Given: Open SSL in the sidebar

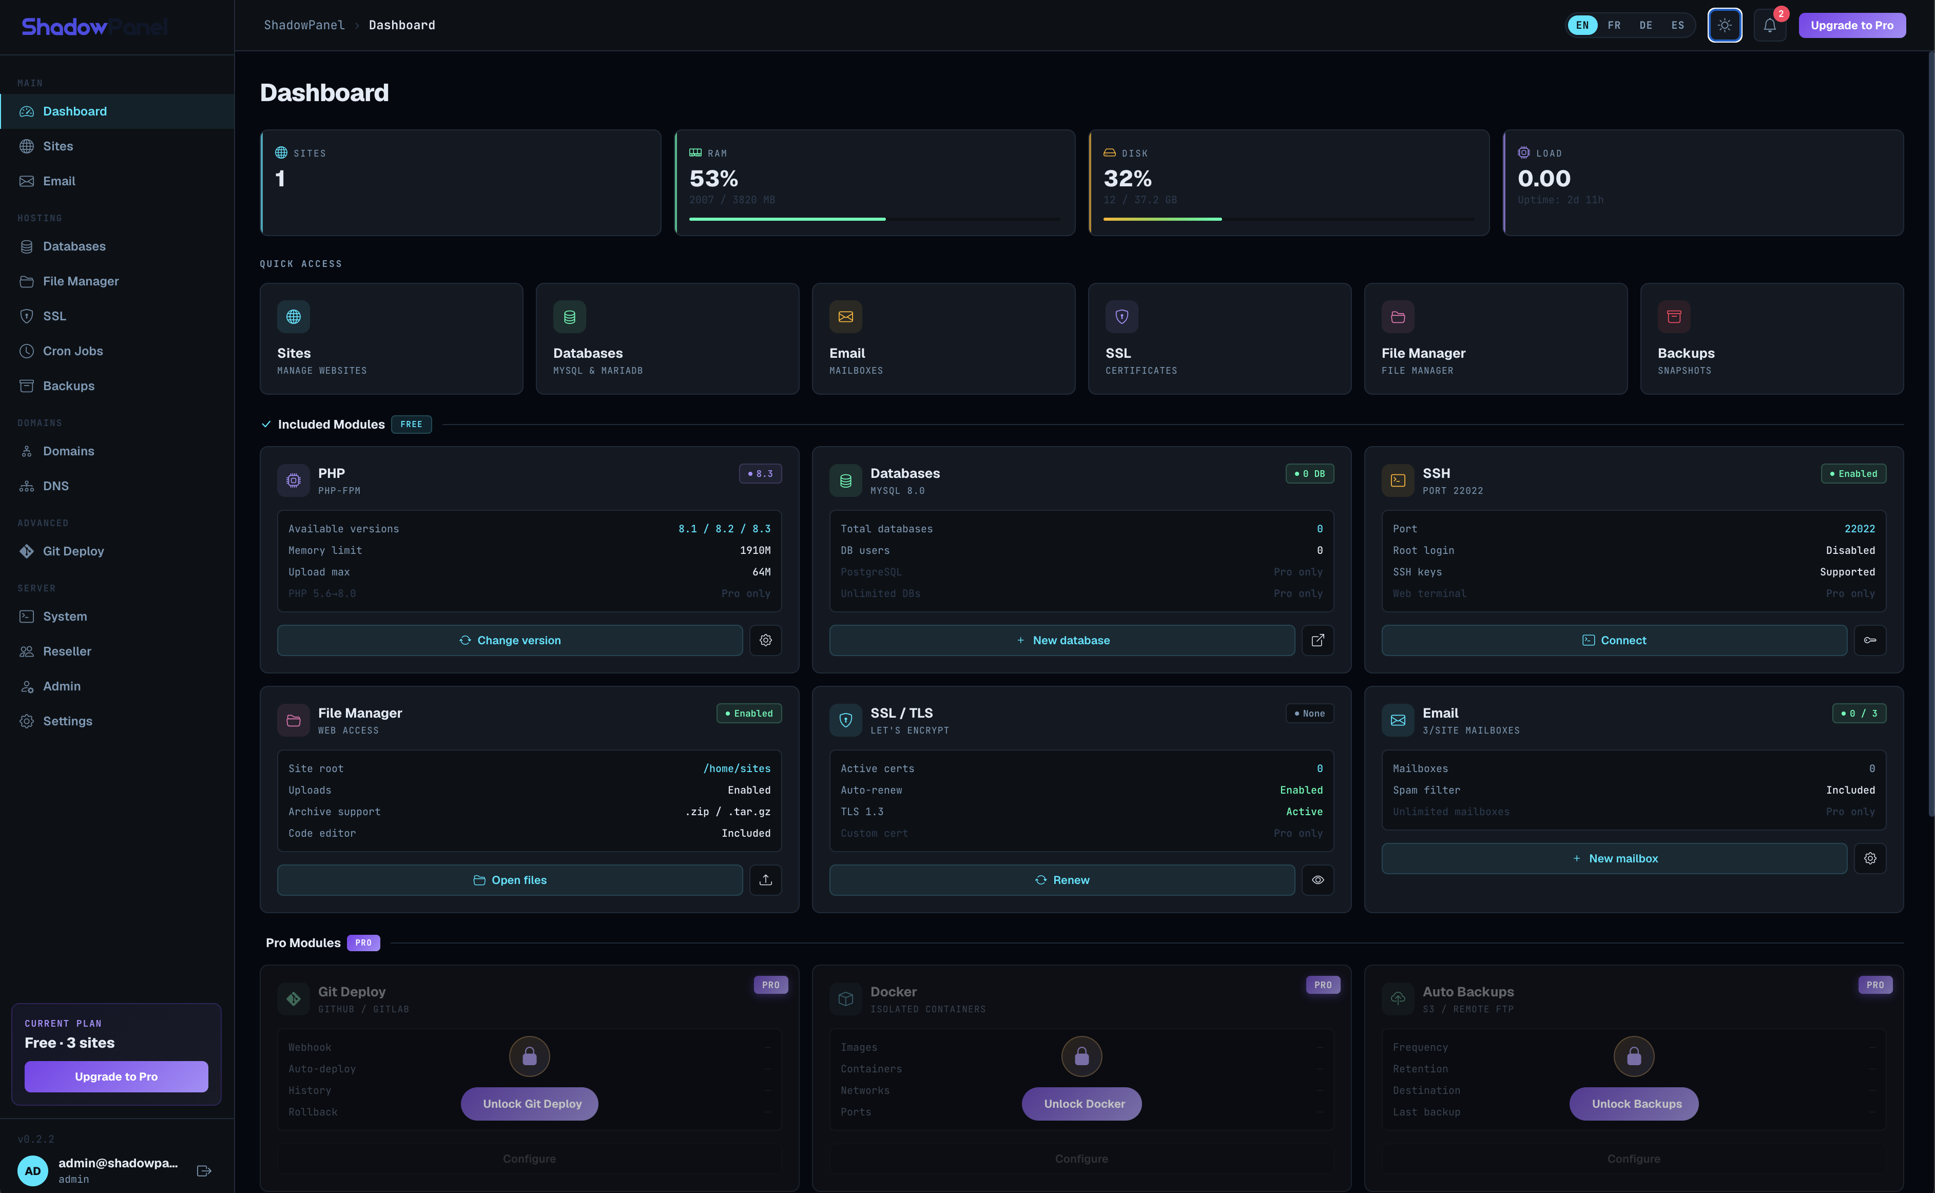Looking at the screenshot, I should click(117, 316).
